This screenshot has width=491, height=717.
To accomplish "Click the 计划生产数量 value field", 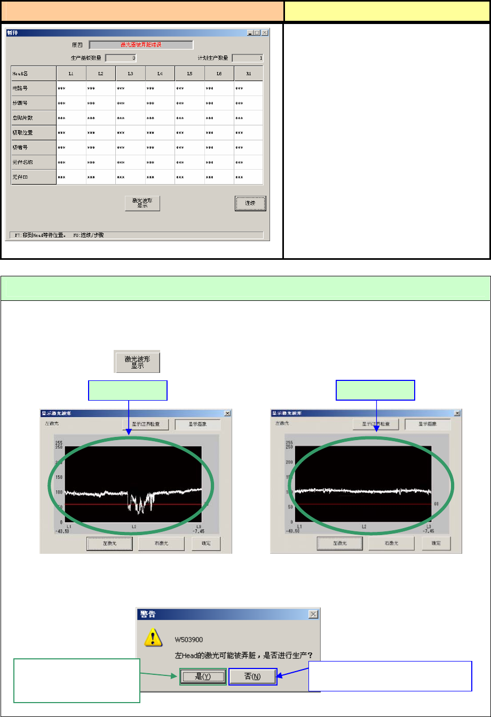I will [x=248, y=58].
